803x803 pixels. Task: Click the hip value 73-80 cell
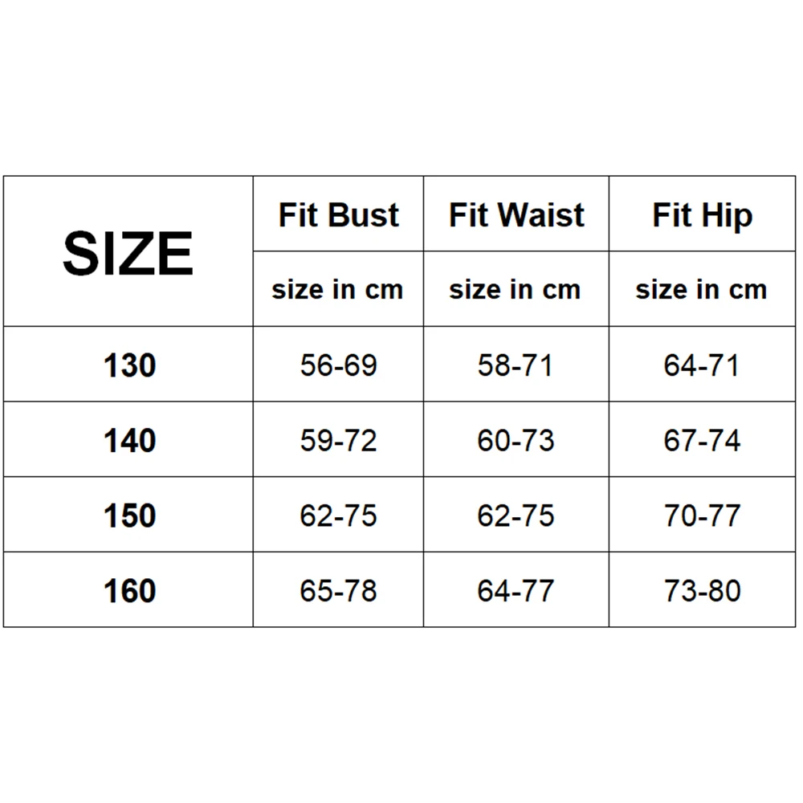702,591
